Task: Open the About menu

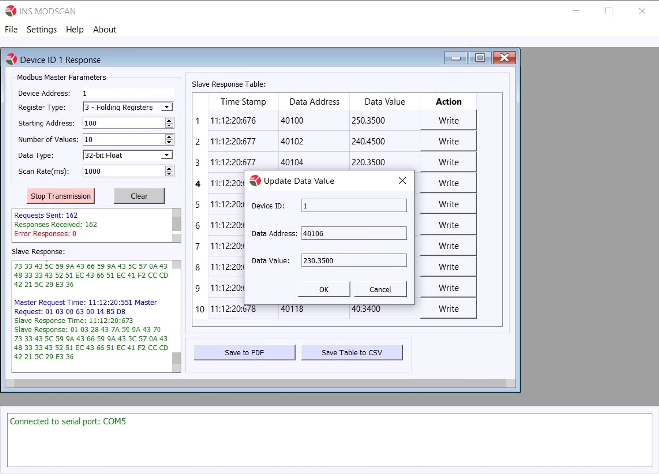Action: tap(104, 29)
